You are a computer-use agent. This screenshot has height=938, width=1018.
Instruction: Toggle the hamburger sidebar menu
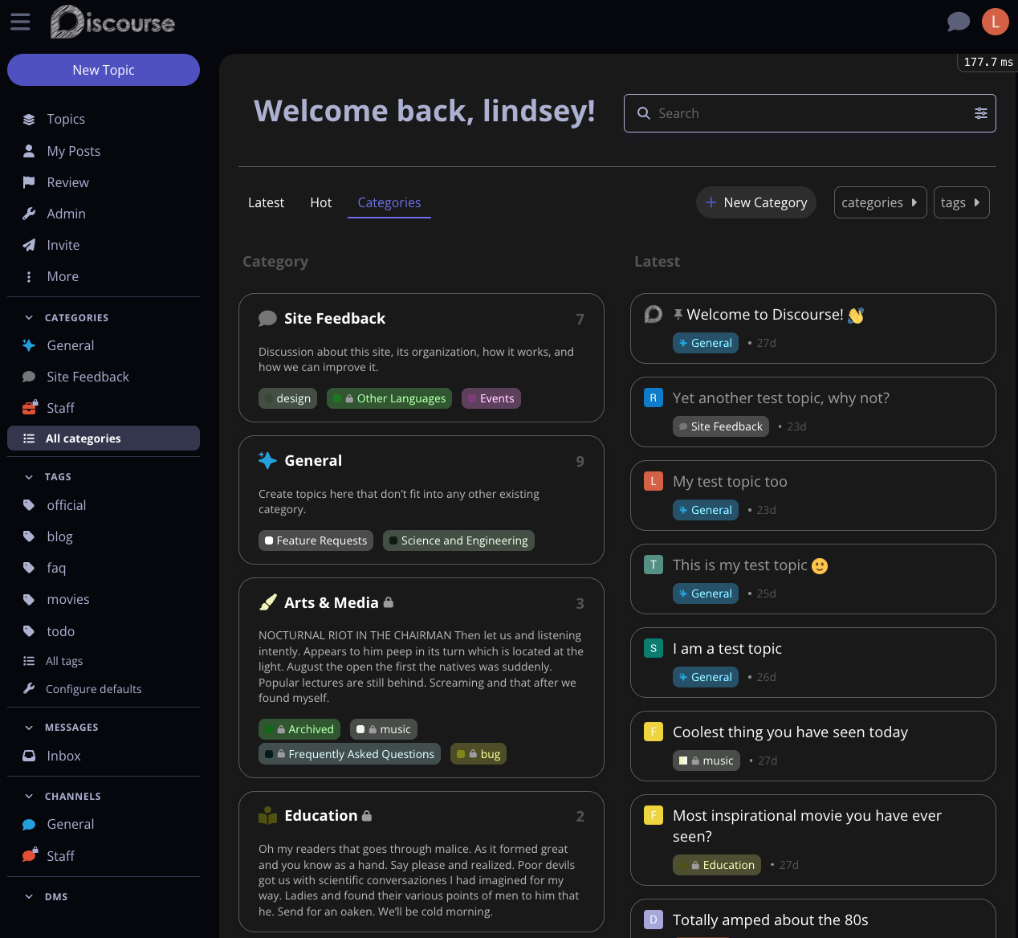(x=20, y=22)
